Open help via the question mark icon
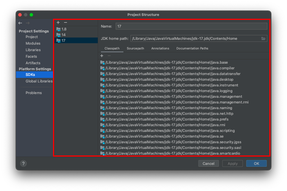This screenshot has width=287, height=191. pos(23,163)
